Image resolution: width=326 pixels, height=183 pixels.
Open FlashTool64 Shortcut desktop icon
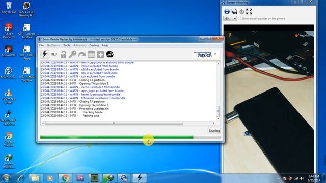(x=8, y=118)
